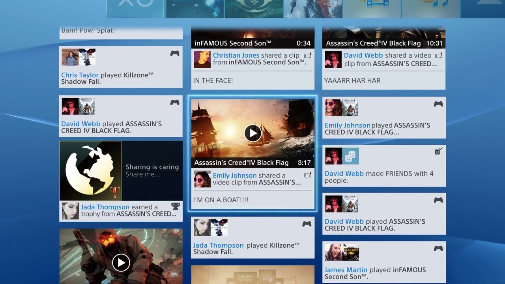Image resolution: width=505 pixels, height=284 pixels.
Task: Open Christian Jones profile name link
Action: coord(236,56)
